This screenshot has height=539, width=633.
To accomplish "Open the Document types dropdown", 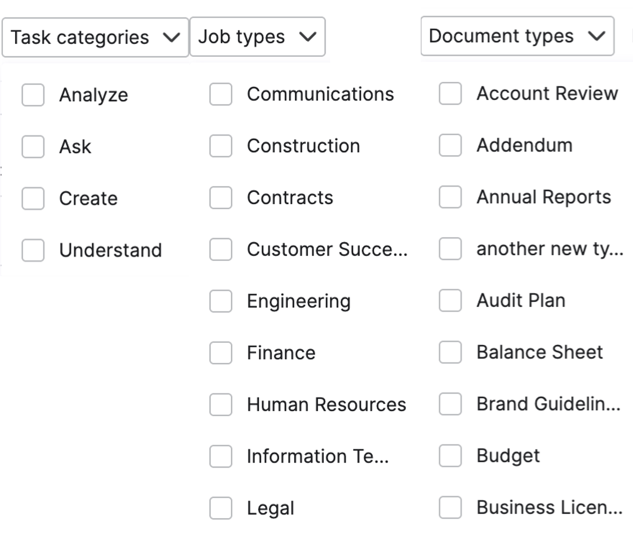I will [517, 36].
